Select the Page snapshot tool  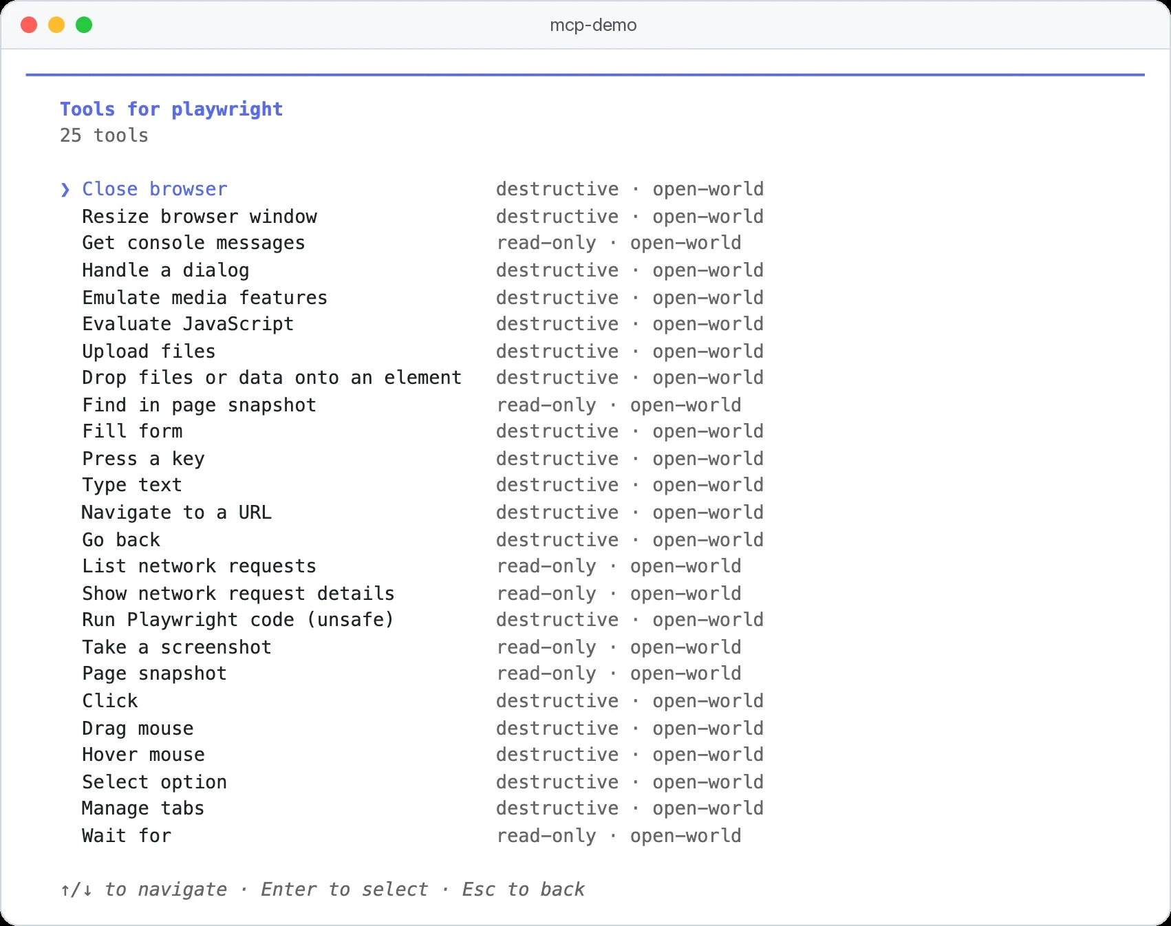click(412, 674)
